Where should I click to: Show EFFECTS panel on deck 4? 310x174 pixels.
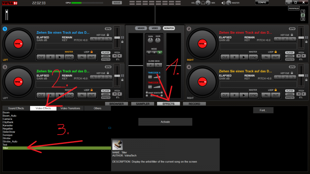tap(289, 98)
